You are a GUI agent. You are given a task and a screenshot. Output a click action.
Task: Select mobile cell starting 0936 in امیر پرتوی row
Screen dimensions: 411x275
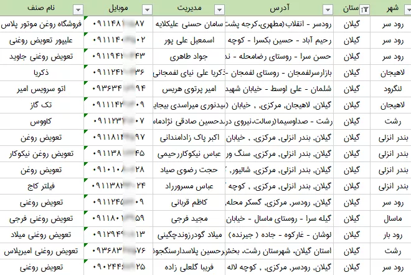point(118,89)
